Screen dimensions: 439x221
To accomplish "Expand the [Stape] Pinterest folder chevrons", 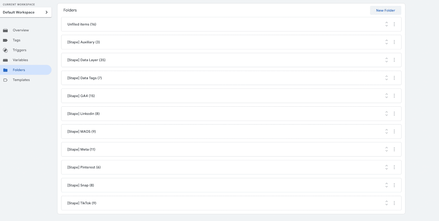I will [387, 167].
